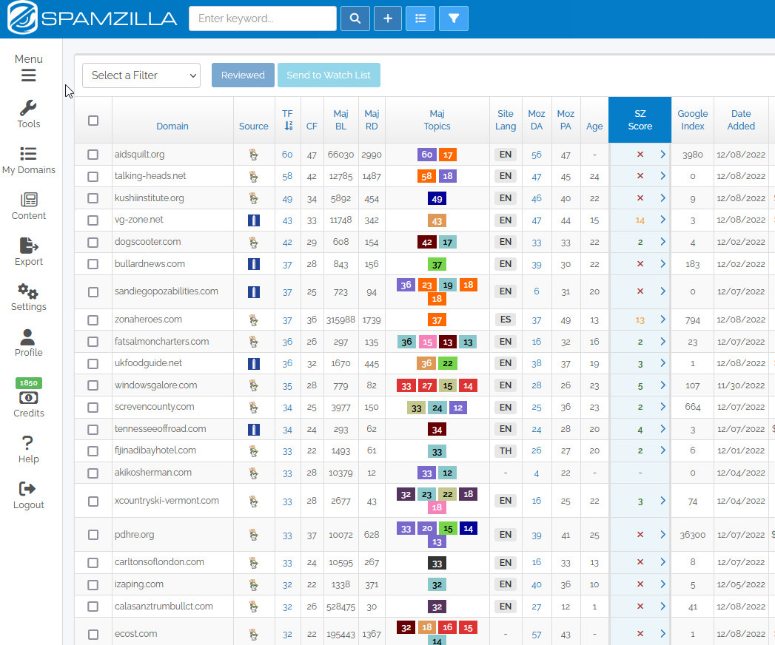The image size is (775, 645).
Task: Click Send to Watch List button
Action: click(329, 75)
